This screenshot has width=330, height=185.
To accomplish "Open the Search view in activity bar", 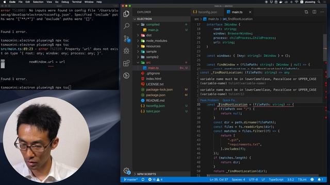I will click(126, 26).
